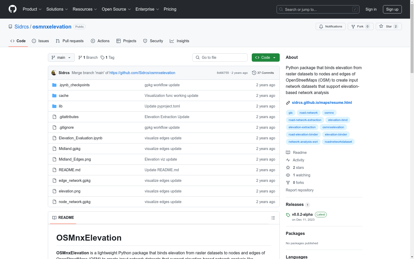
Task: Open the Readme link in About
Action: (296, 153)
